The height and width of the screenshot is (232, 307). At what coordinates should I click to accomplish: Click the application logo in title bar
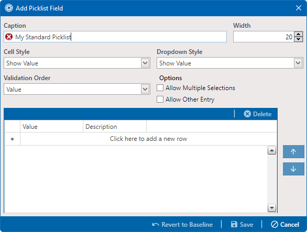[9, 8]
